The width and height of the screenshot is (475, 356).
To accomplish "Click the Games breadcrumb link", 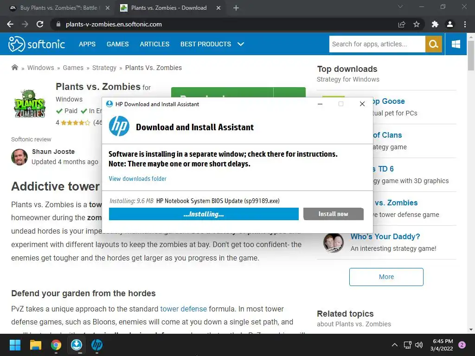I will pyautogui.click(x=73, y=68).
